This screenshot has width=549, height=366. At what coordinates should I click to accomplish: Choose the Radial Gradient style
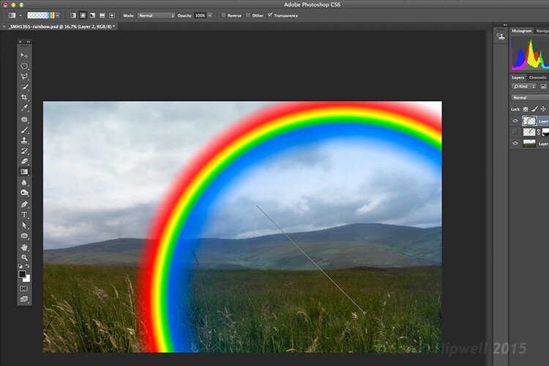[x=83, y=15]
